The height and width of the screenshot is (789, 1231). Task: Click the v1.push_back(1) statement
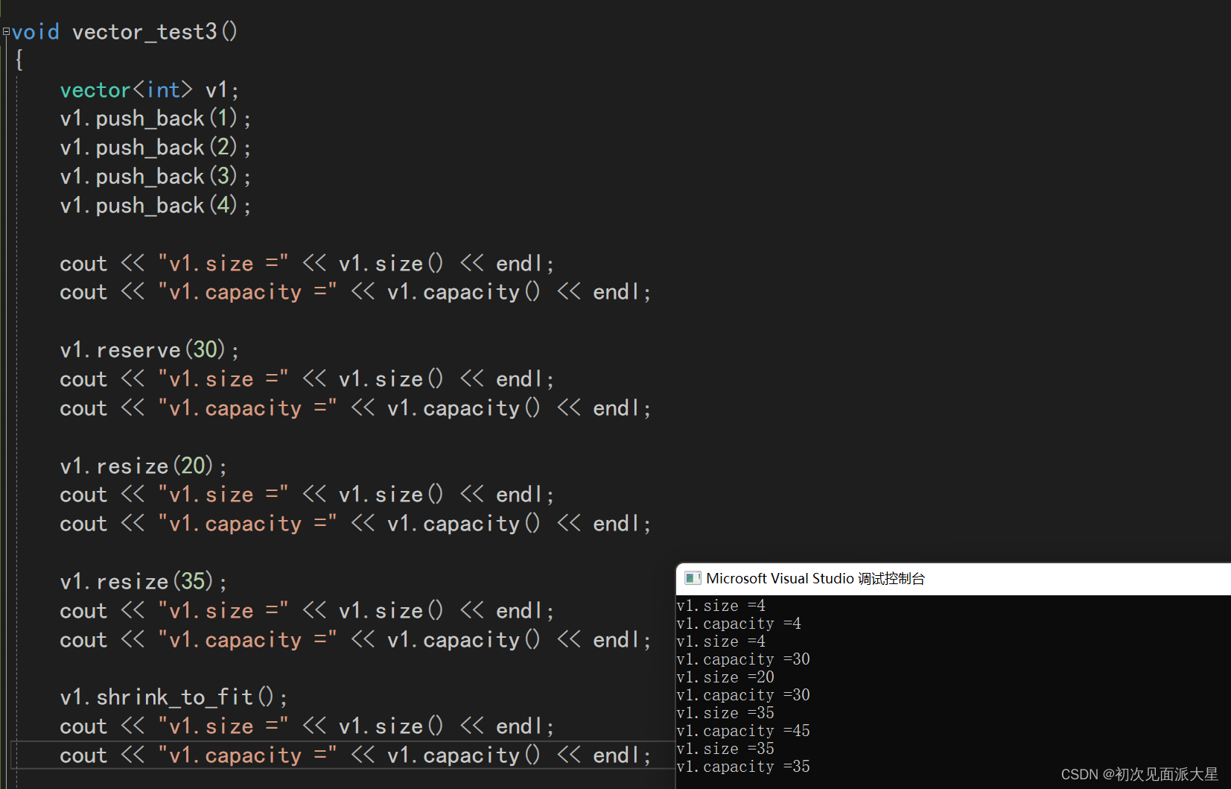pos(154,118)
